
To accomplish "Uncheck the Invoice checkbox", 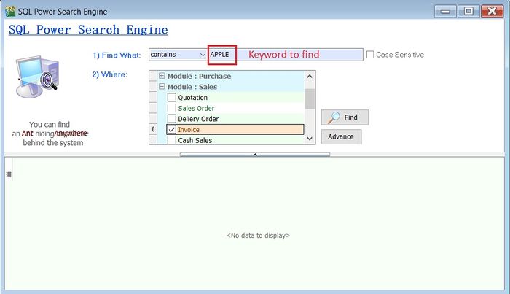I will click(x=172, y=129).
